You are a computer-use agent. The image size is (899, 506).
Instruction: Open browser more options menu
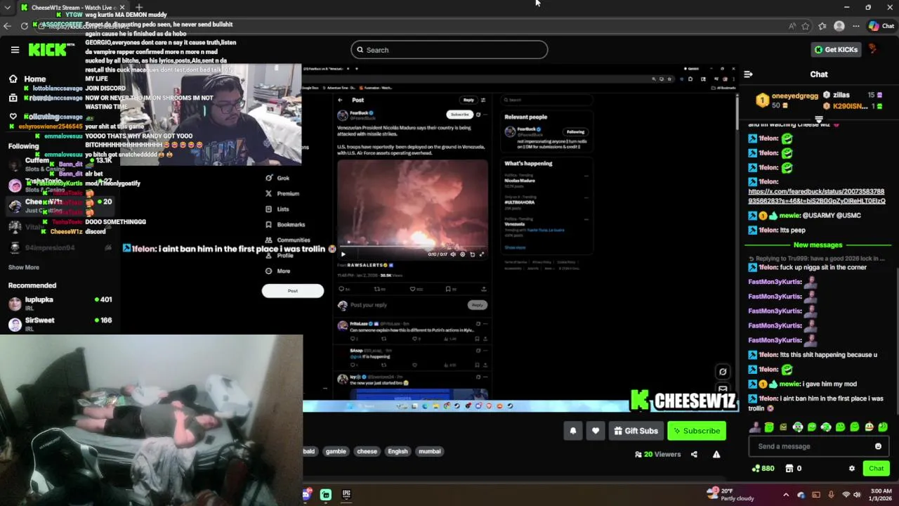point(856,26)
